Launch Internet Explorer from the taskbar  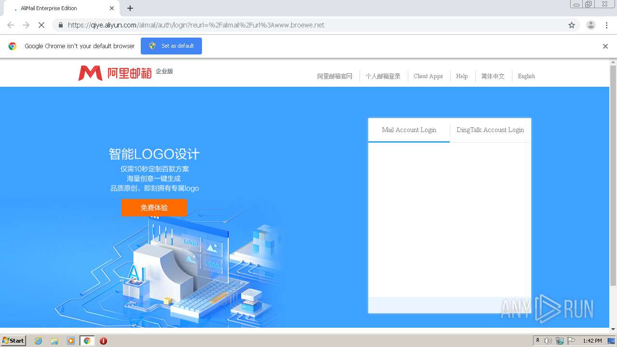(39, 341)
